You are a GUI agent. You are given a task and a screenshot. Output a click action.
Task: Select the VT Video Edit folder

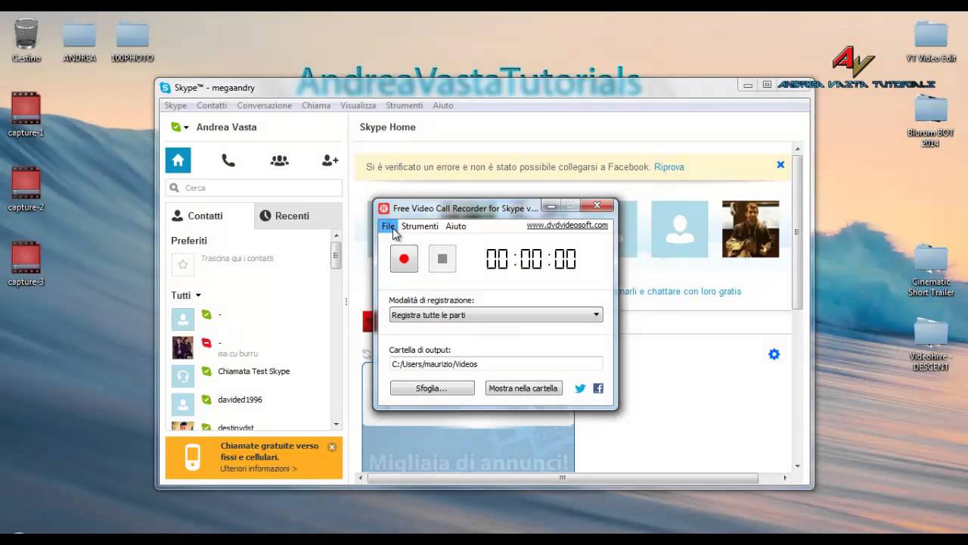pos(931,42)
